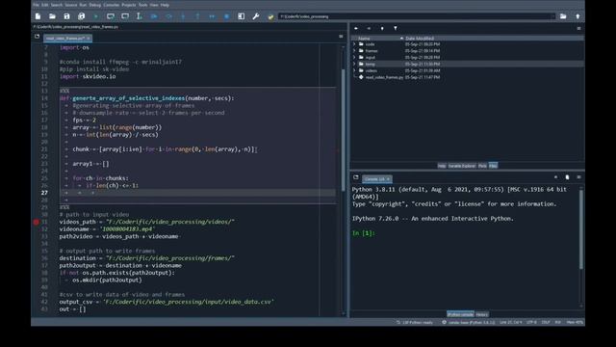The width and height of the screenshot is (616, 347).
Task: Open Preferences via the wrench icon
Action: 256,16
